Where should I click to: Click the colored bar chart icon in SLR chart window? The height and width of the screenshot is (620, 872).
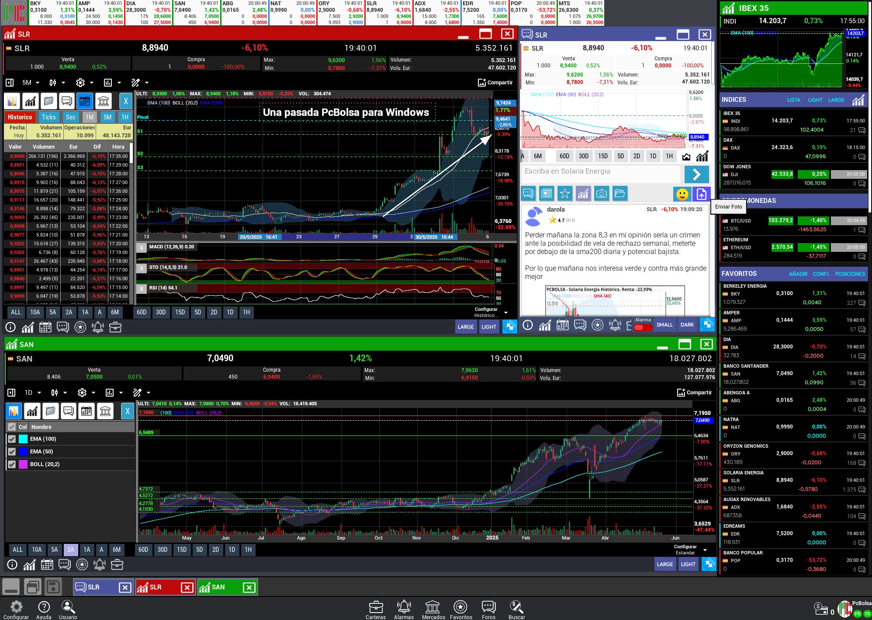[x=12, y=101]
